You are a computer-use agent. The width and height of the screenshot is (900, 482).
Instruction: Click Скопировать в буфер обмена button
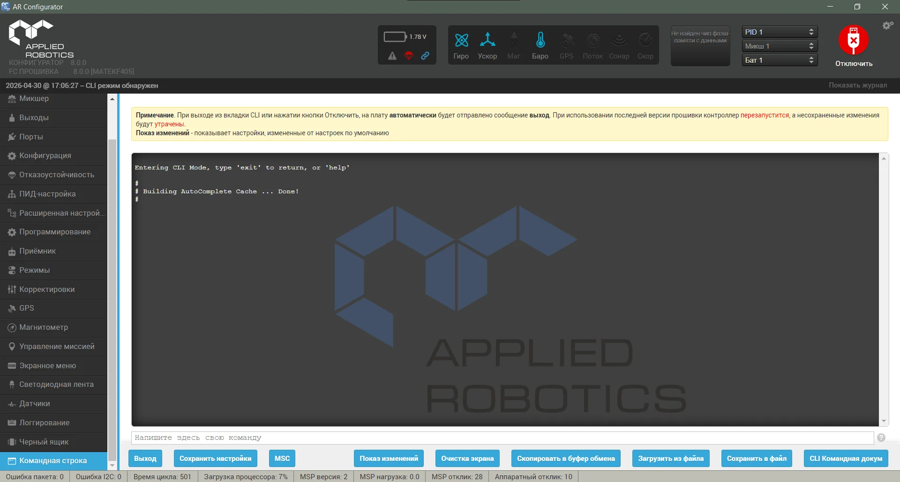(566, 459)
